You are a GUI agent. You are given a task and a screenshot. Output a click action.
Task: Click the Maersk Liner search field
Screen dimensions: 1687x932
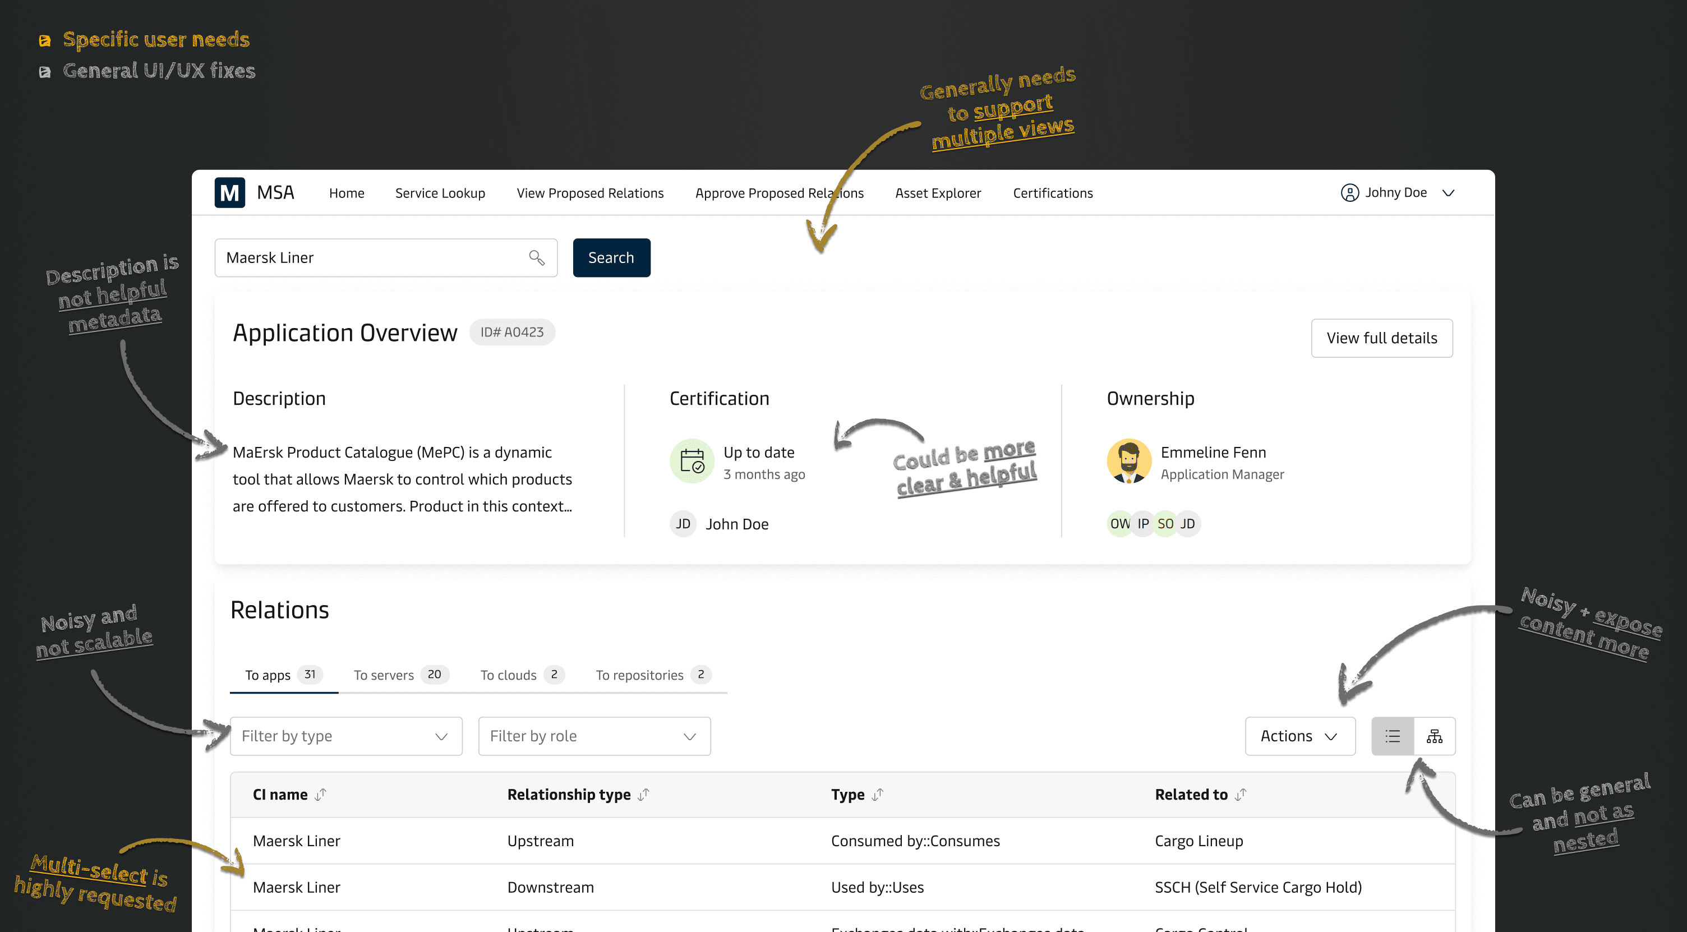[374, 257]
